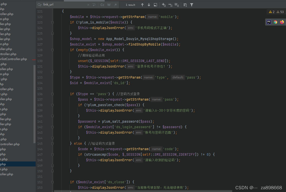Click line number 130 in gutter
The width and height of the screenshot is (286, 192).
tap(40, 61)
